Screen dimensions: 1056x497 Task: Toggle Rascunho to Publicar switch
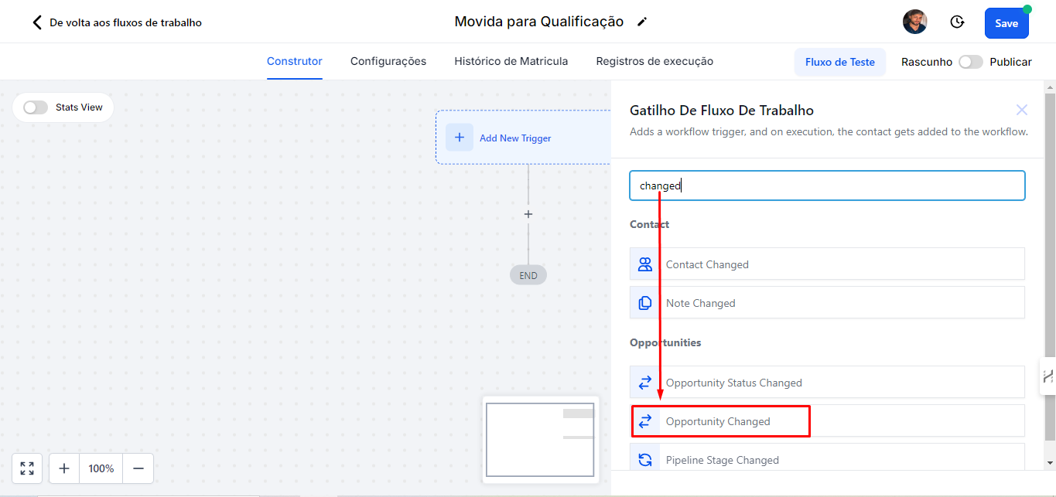970,62
